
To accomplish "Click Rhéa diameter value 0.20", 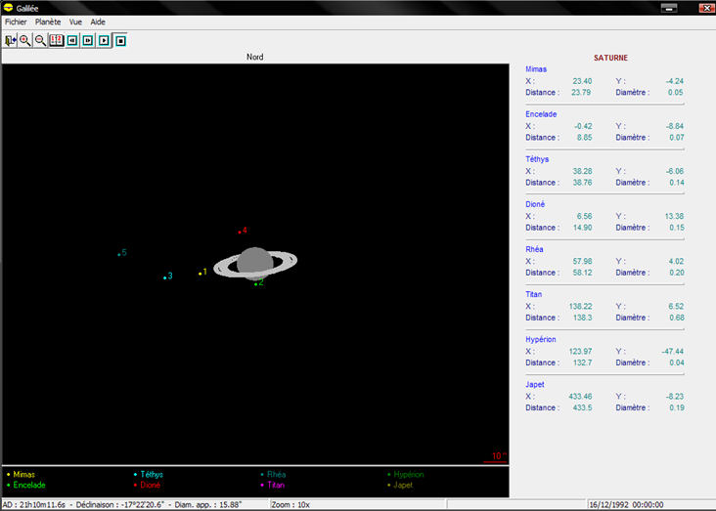I will (x=677, y=273).
